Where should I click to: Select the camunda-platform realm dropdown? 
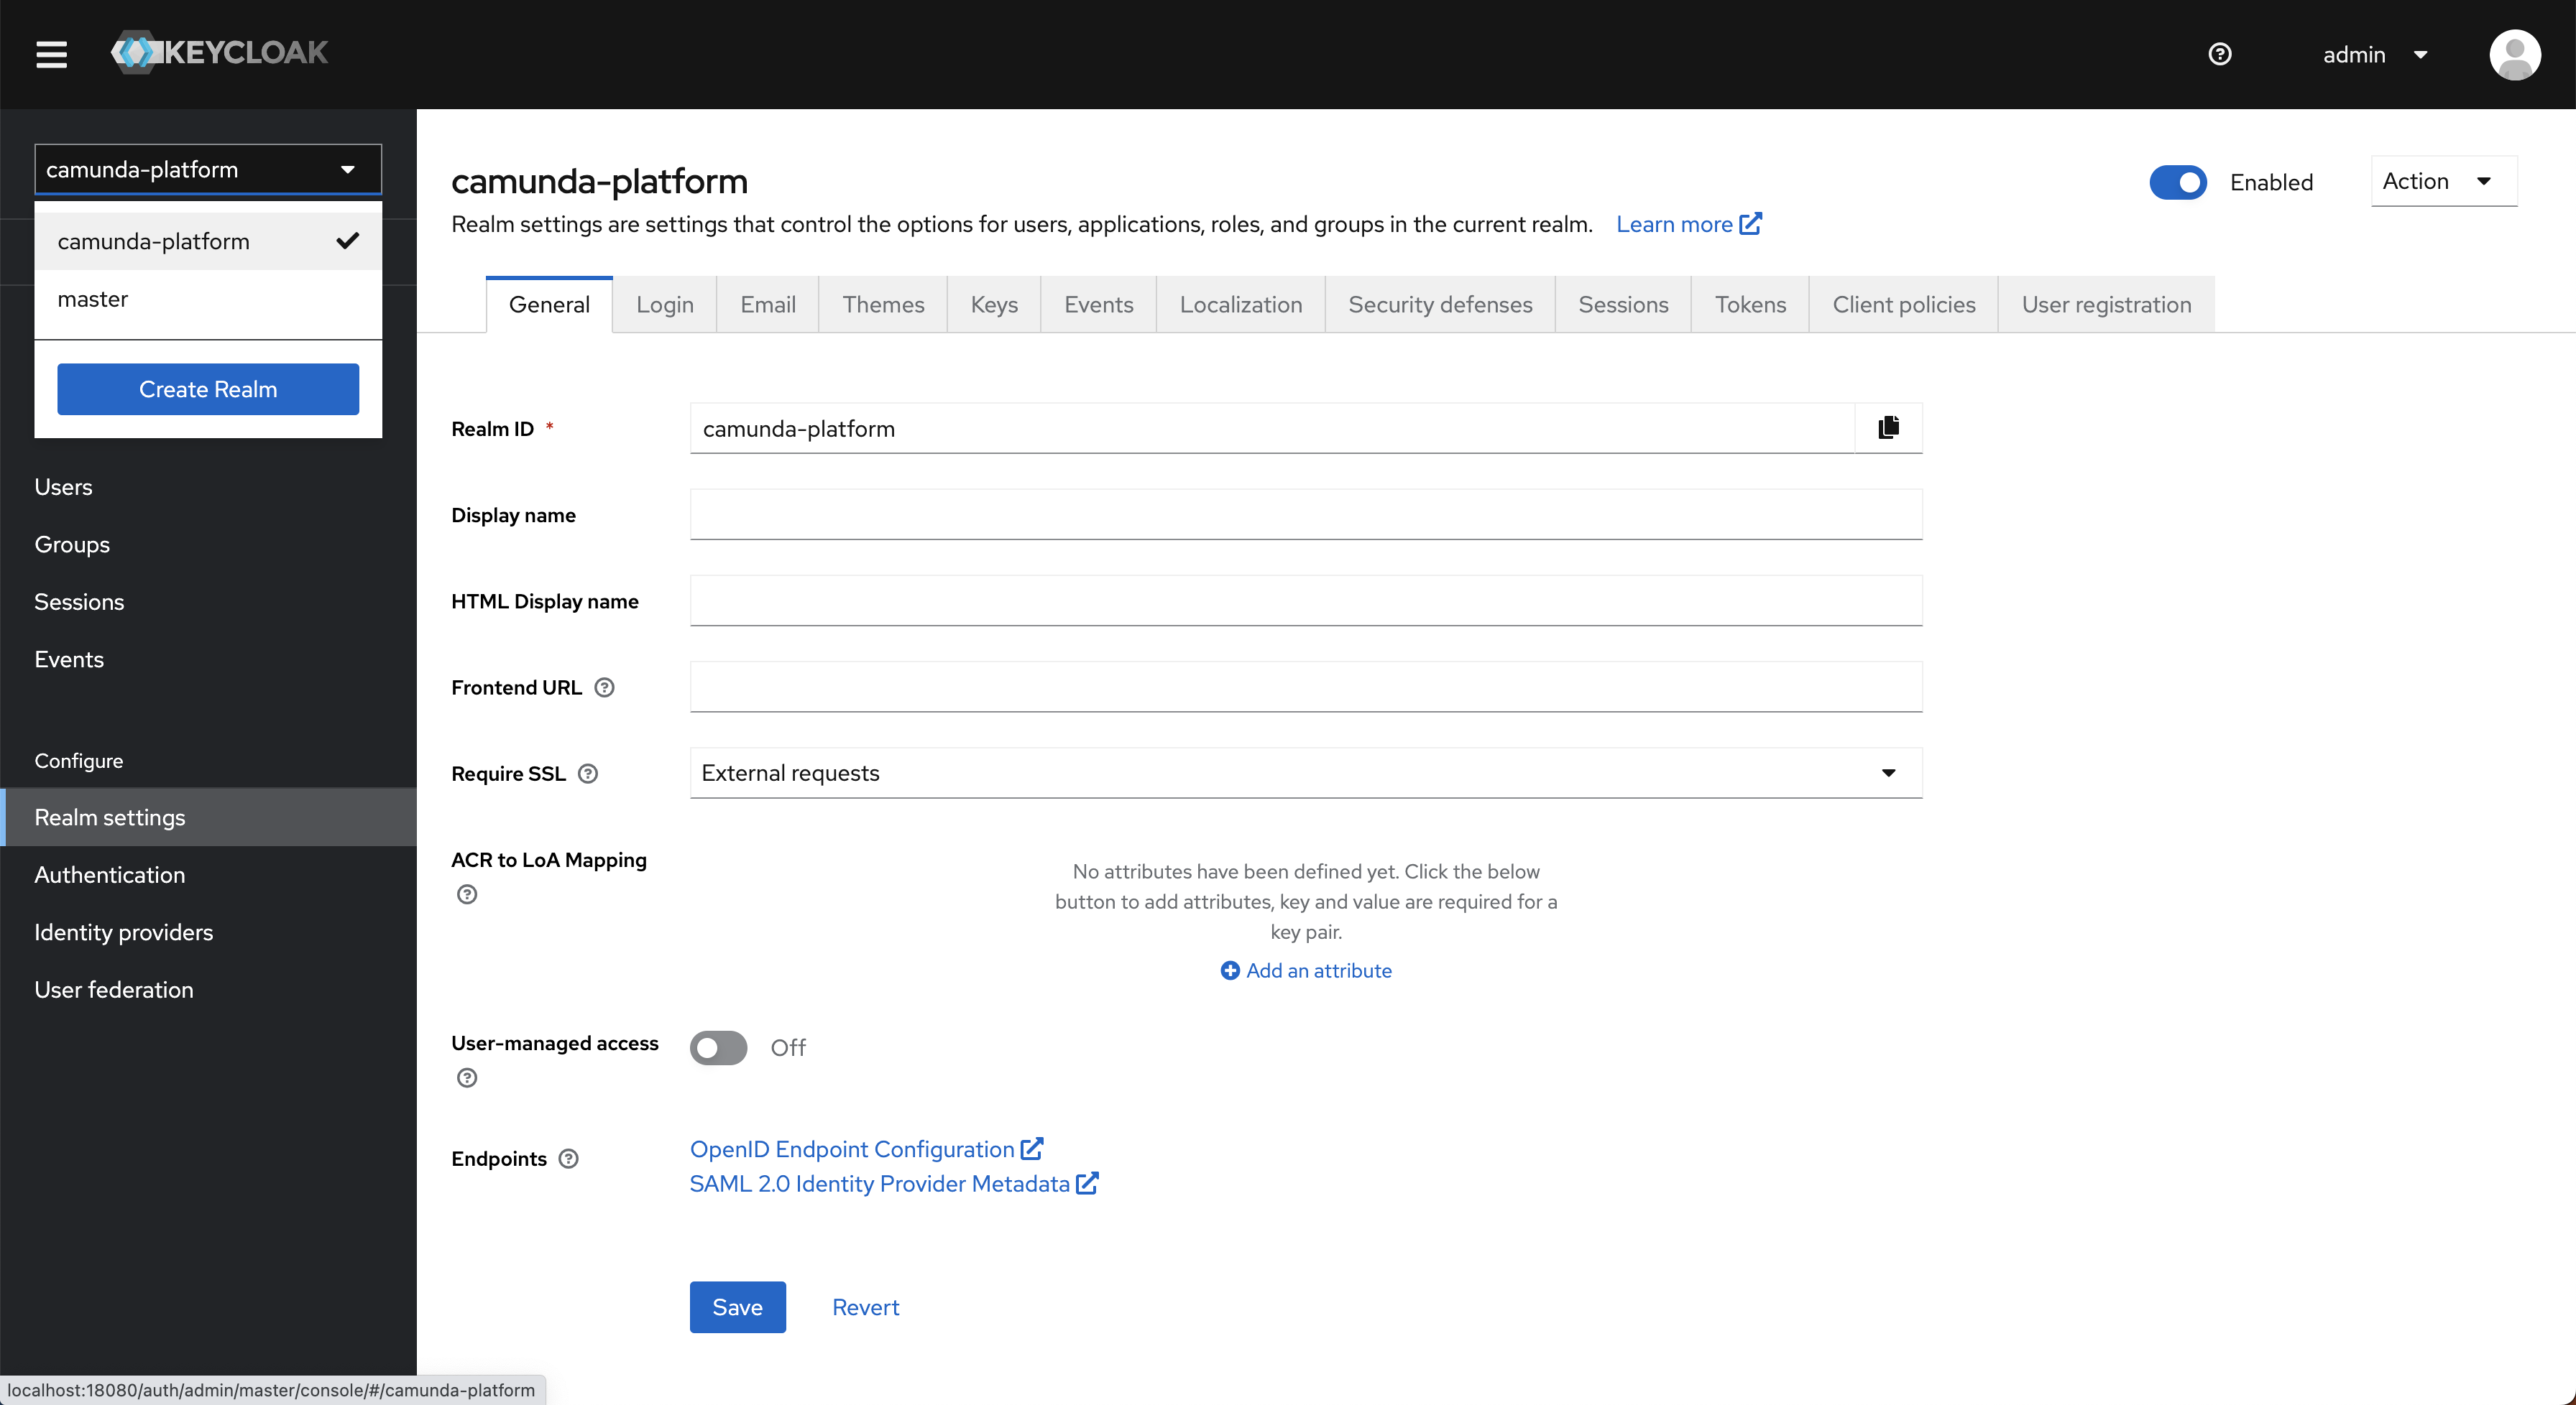click(208, 168)
